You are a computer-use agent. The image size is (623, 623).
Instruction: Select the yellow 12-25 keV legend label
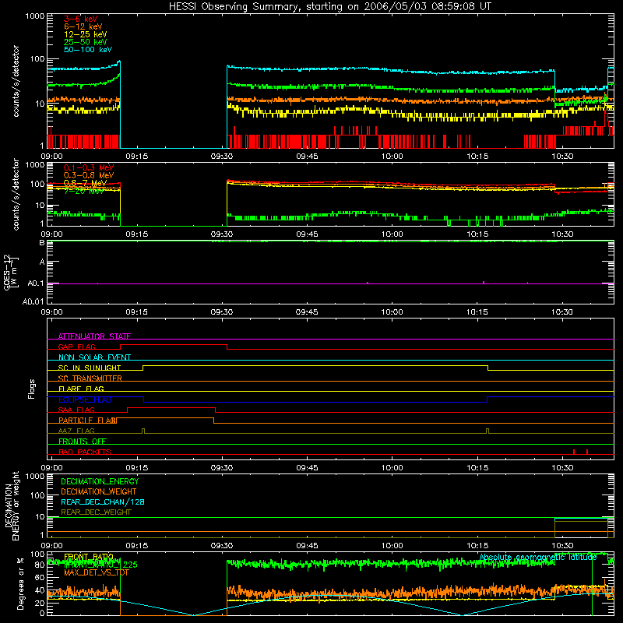click(86, 34)
